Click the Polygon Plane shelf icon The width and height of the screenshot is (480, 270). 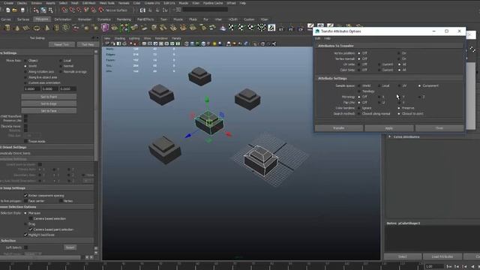click(27, 28)
